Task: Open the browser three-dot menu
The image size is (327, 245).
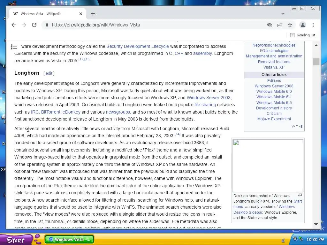Action: 313,25
